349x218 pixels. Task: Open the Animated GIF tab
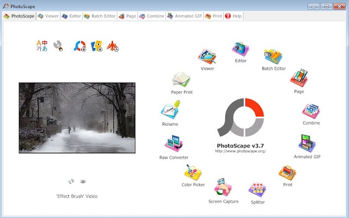[x=184, y=16]
